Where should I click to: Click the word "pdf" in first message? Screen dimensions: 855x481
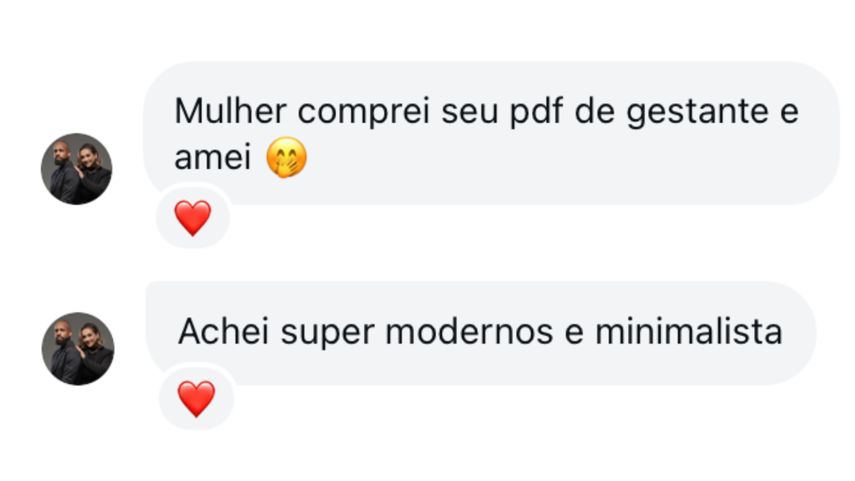click(536, 111)
